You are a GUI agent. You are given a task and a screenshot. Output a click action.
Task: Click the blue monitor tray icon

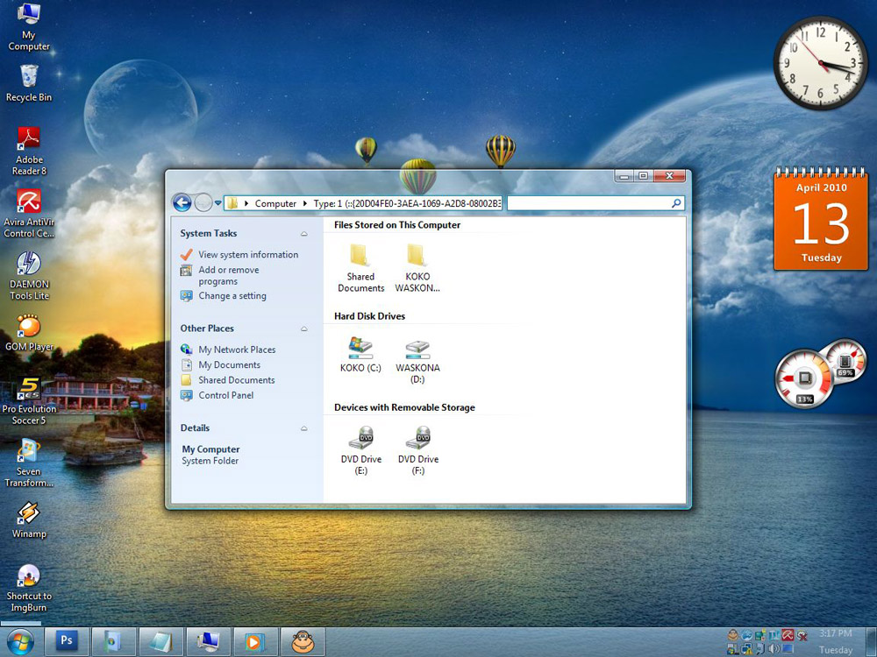(788, 649)
